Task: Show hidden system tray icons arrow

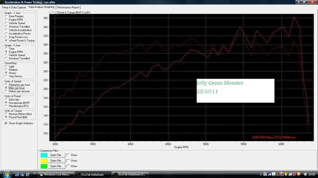Action: (x=260, y=174)
